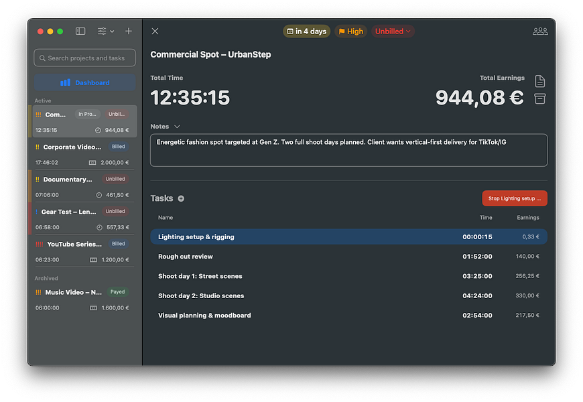Click the 330,00 € earnings value
This screenshot has width=583, height=402.
point(527,295)
